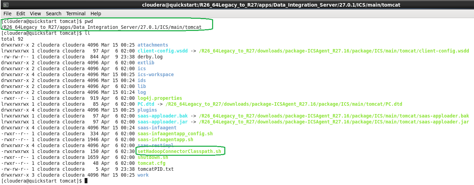Open the Help menu
The width and height of the screenshot is (474, 185).
click(96, 14)
